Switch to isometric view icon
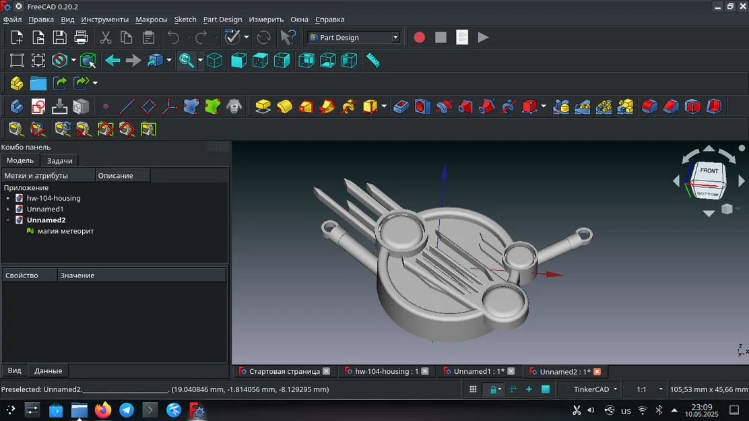Screen dimensions: 749x421 [x=214, y=60]
